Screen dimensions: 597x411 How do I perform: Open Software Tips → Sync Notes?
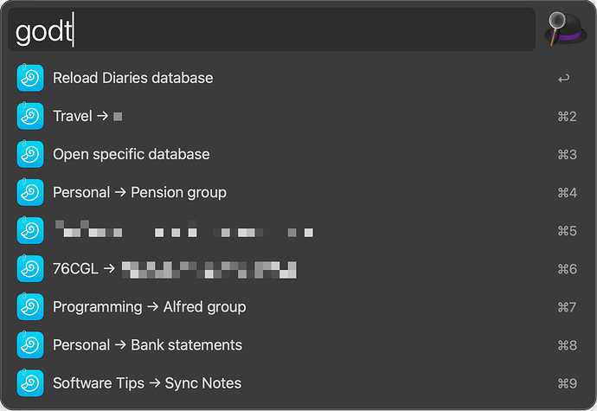[147, 382]
